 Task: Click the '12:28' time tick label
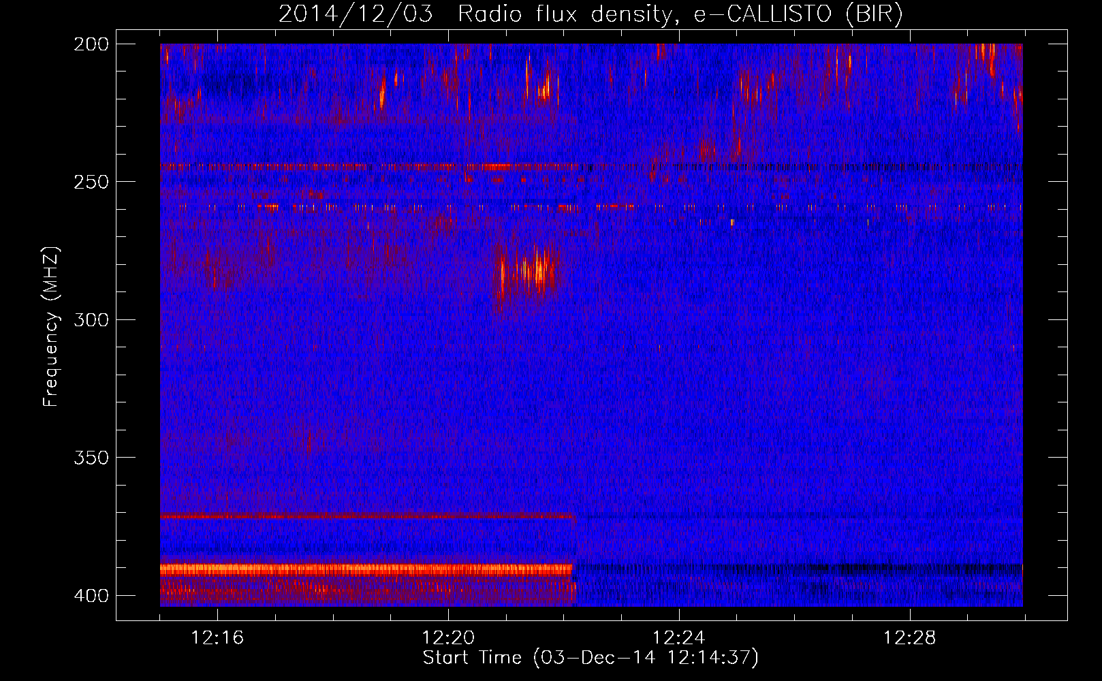tap(910, 638)
